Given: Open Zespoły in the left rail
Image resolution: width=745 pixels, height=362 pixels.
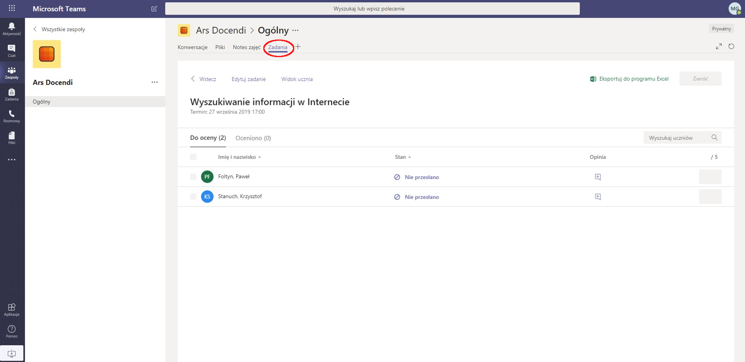Looking at the screenshot, I should point(12,72).
